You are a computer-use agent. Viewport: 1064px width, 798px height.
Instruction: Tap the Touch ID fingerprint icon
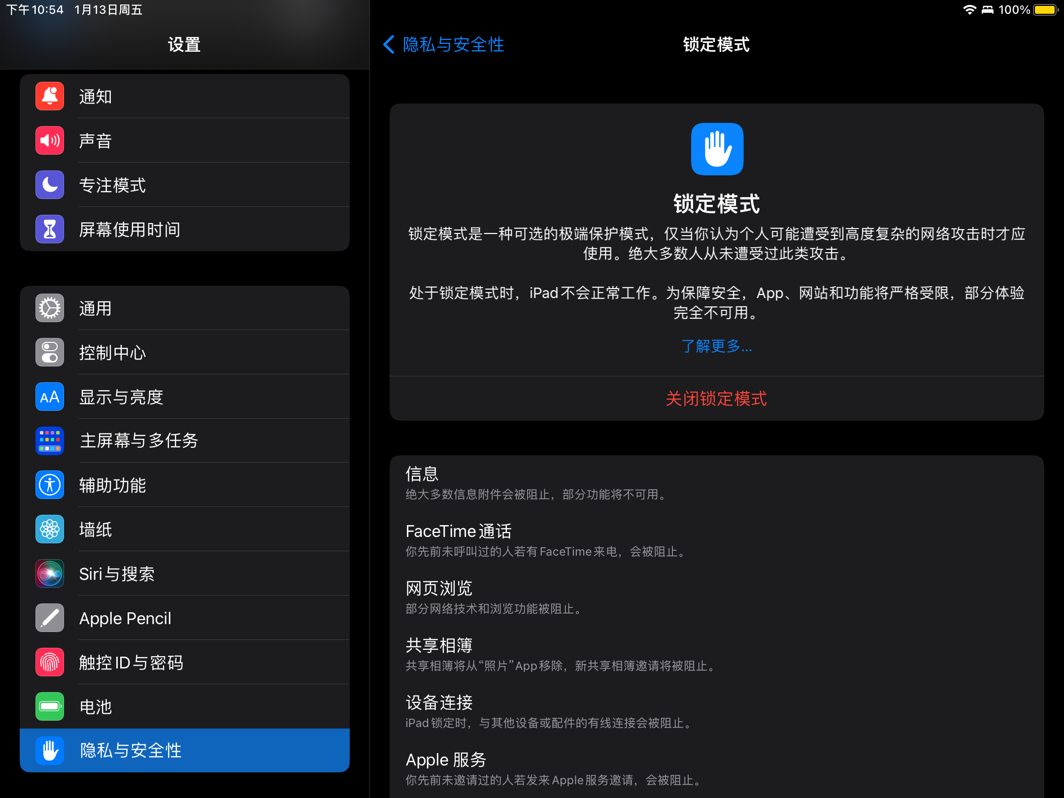tap(50, 663)
